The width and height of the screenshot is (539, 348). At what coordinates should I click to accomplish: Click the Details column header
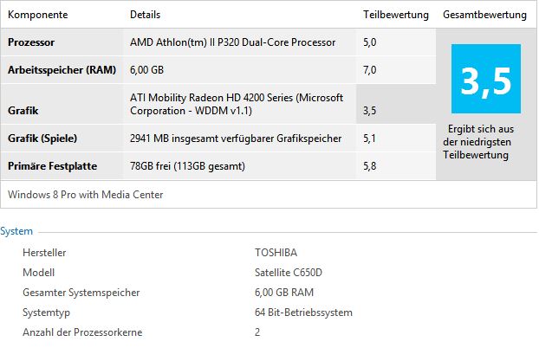point(145,15)
